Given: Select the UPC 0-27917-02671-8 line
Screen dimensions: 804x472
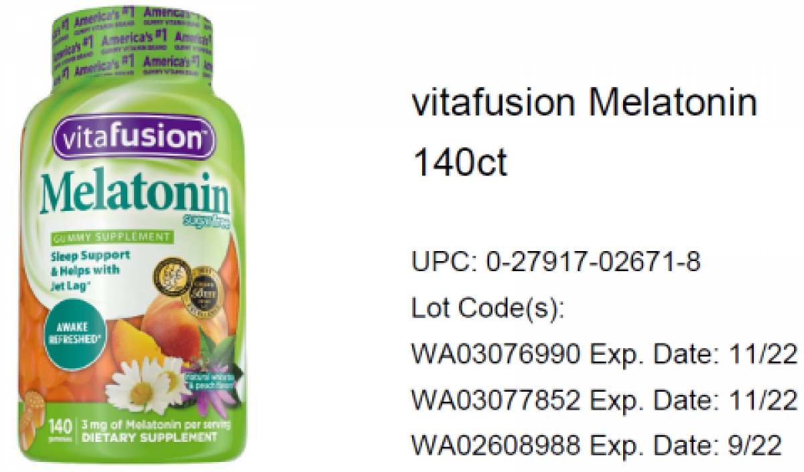Looking at the screenshot, I should tap(556, 262).
